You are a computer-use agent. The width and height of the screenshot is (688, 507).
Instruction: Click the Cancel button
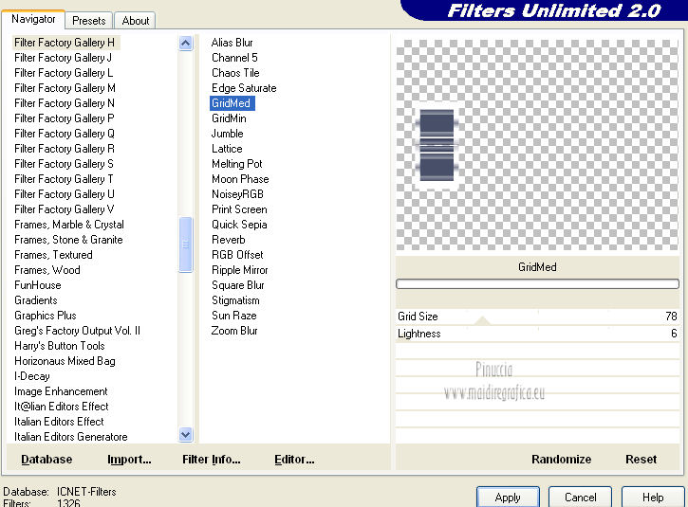(580, 497)
